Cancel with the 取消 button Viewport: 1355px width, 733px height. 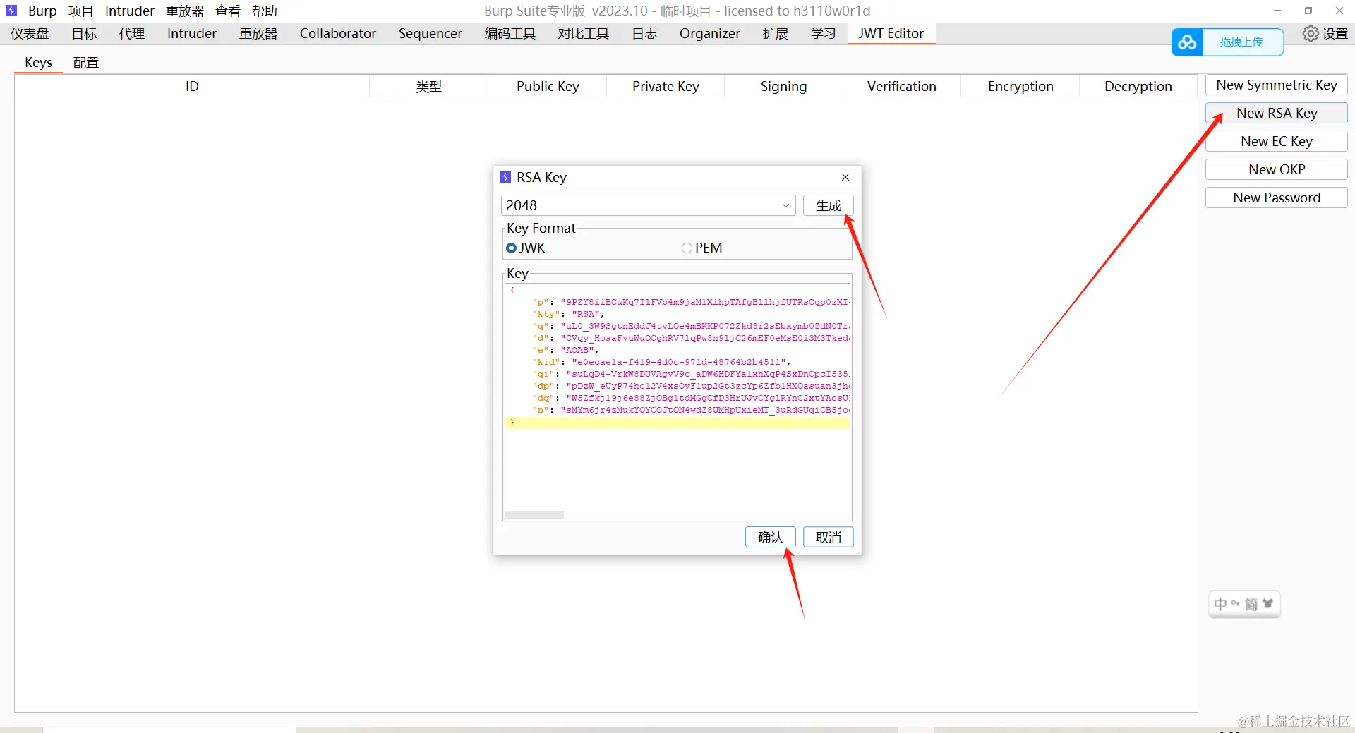(829, 537)
